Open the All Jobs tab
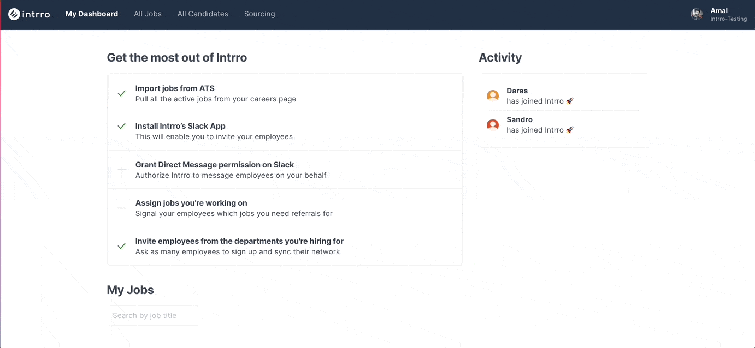This screenshot has height=348, width=755. 148,14
